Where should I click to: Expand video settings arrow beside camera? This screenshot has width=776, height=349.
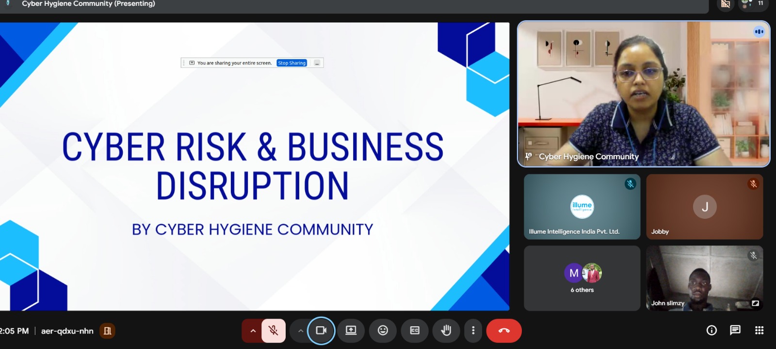(x=300, y=331)
